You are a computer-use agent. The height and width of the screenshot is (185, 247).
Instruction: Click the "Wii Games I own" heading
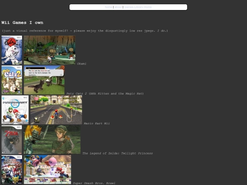[x=22, y=22]
